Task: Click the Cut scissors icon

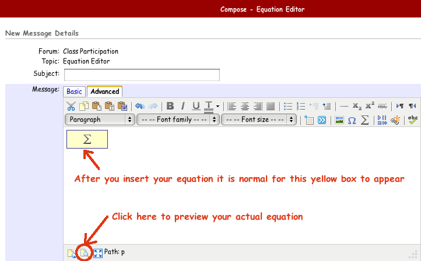Action: pos(71,106)
